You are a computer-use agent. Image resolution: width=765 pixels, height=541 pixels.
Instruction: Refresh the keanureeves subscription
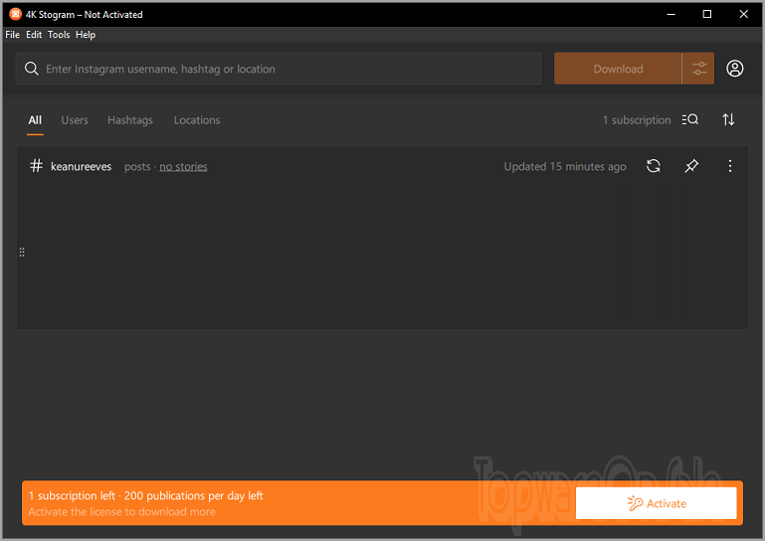tap(653, 166)
